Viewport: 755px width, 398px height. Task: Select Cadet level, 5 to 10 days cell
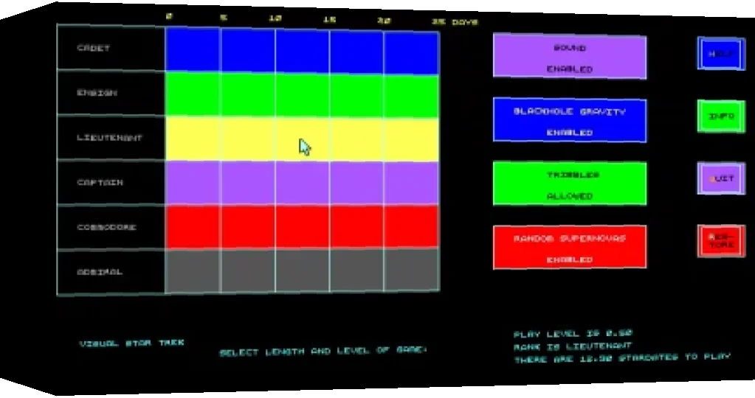coord(247,50)
